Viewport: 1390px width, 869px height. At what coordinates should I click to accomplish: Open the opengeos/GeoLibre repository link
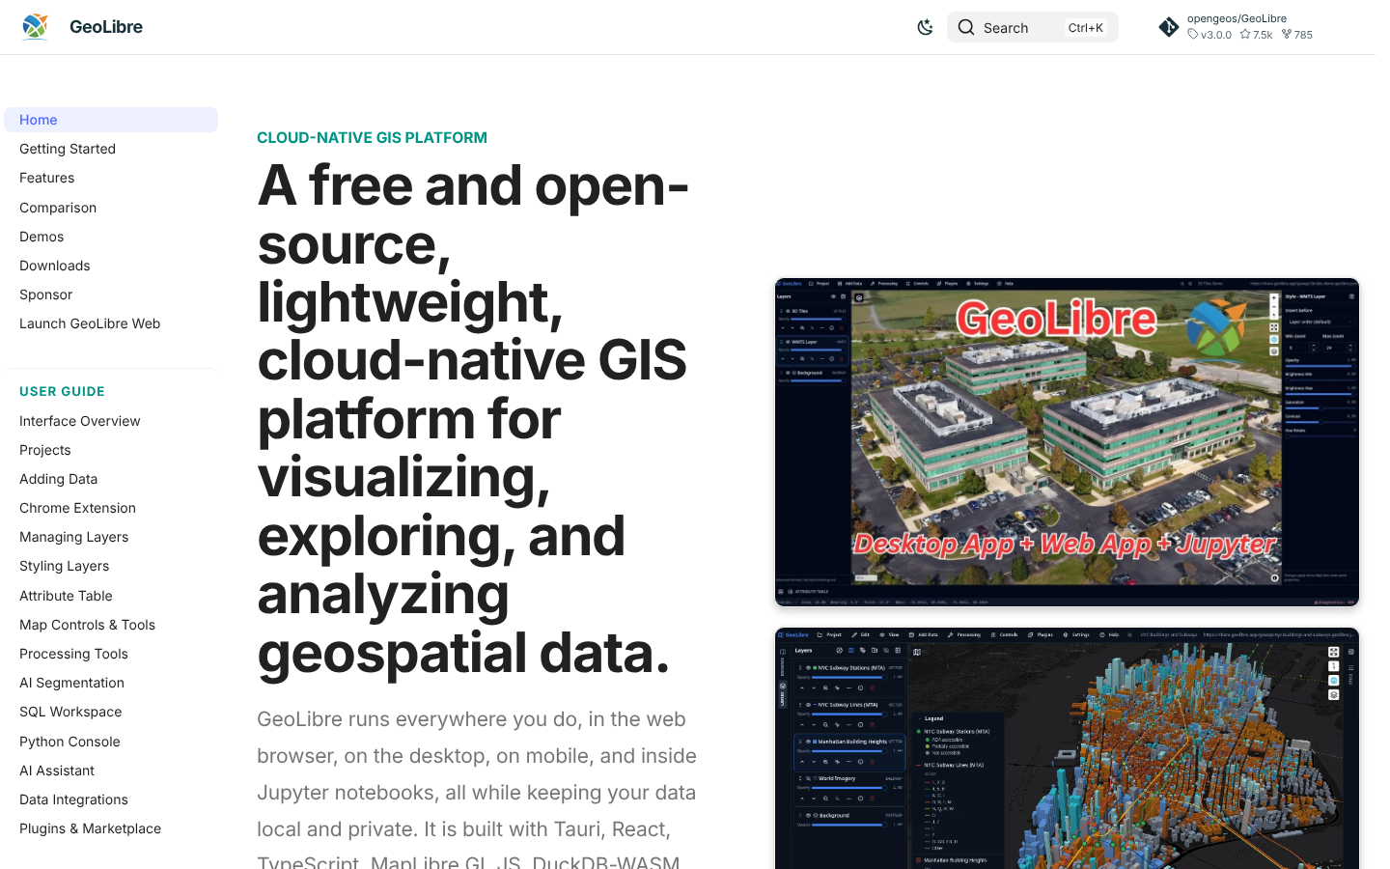1237,26
